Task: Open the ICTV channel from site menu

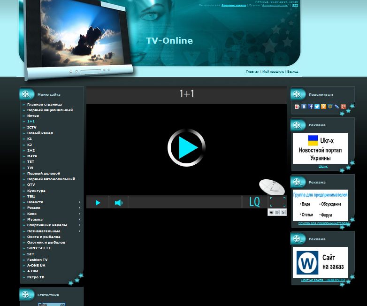Action: [31, 127]
